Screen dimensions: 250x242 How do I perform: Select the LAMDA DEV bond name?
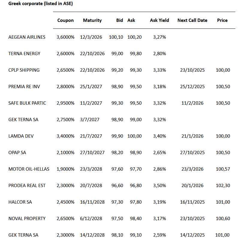[x=21, y=136]
